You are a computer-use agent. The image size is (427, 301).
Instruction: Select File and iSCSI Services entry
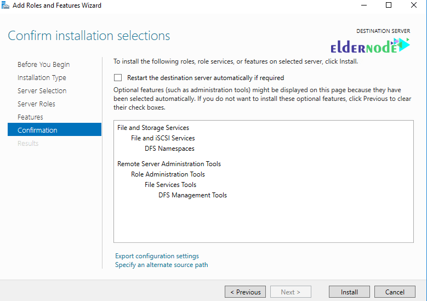(x=163, y=138)
